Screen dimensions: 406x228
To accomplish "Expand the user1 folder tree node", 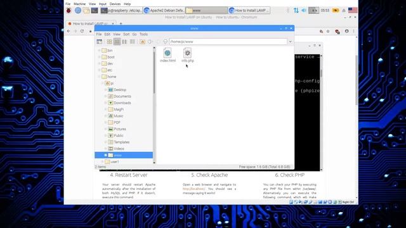I will click(103, 162).
